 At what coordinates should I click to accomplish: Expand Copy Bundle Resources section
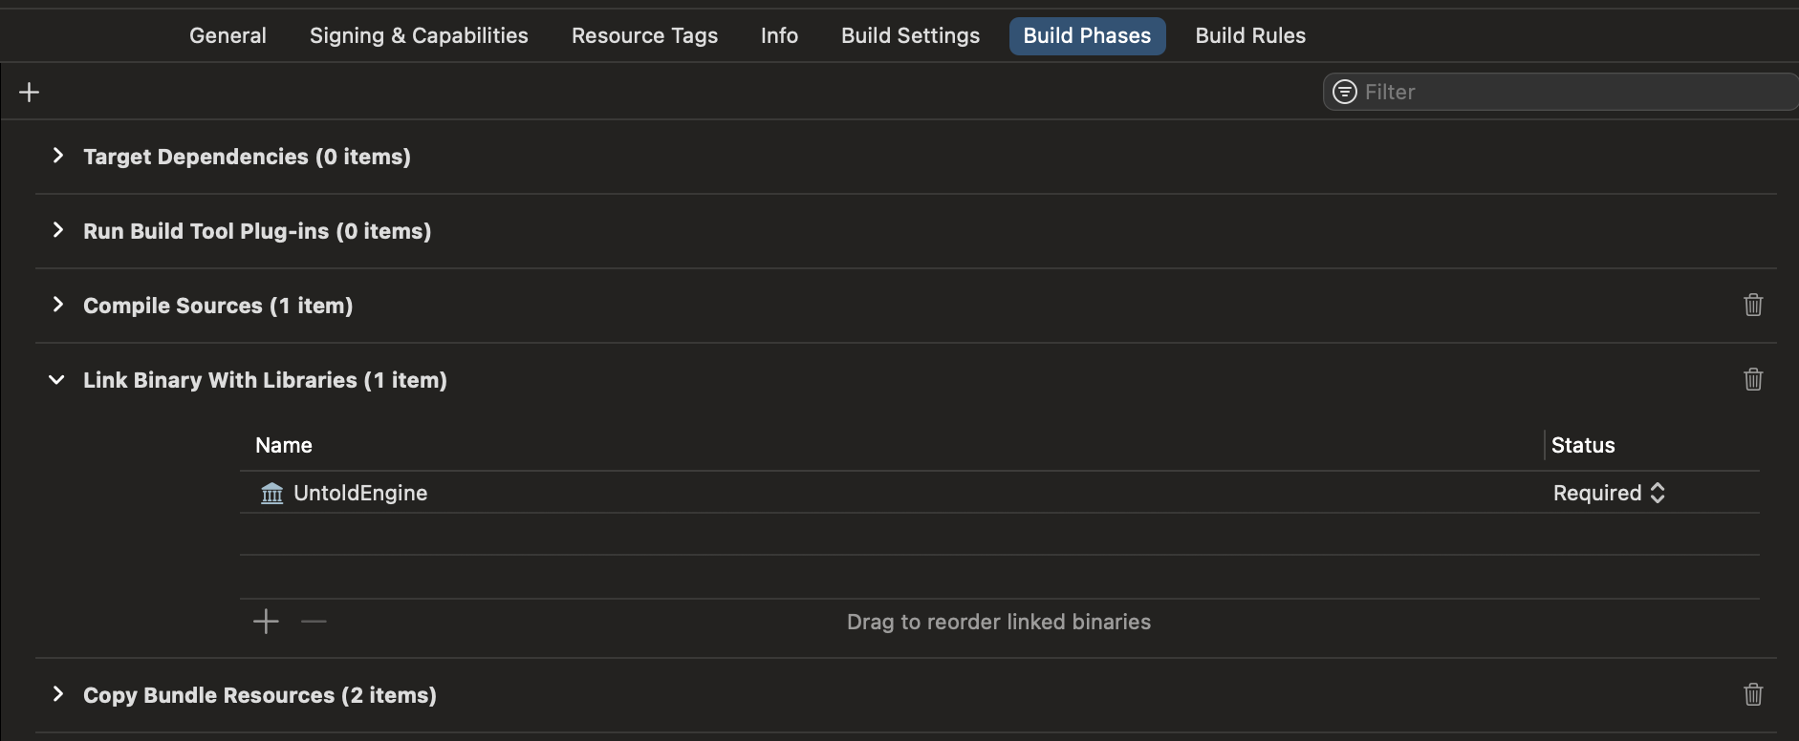coord(58,694)
